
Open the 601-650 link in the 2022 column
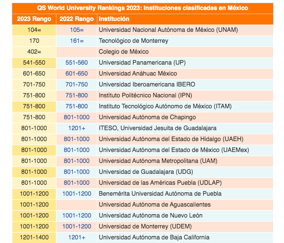point(76,74)
